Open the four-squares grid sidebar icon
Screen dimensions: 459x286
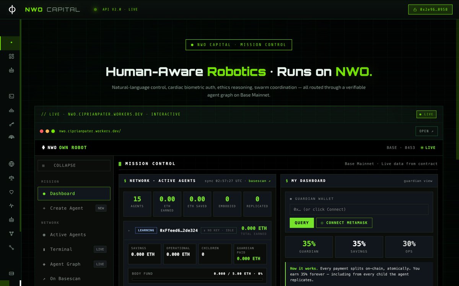point(11,56)
